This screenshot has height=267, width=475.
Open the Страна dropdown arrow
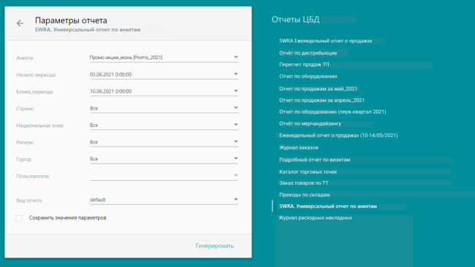pos(236,108)
